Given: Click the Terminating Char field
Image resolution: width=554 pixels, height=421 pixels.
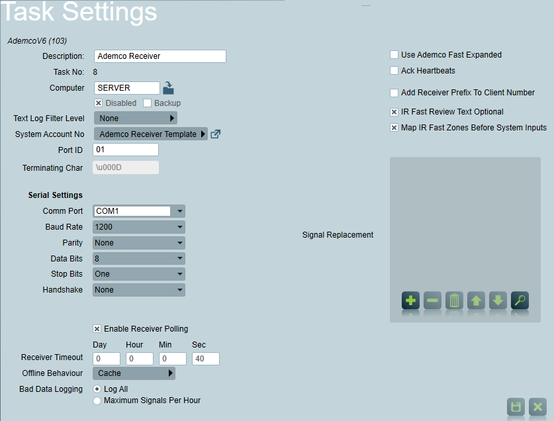Looking at the screenshot, I should 126,167.
